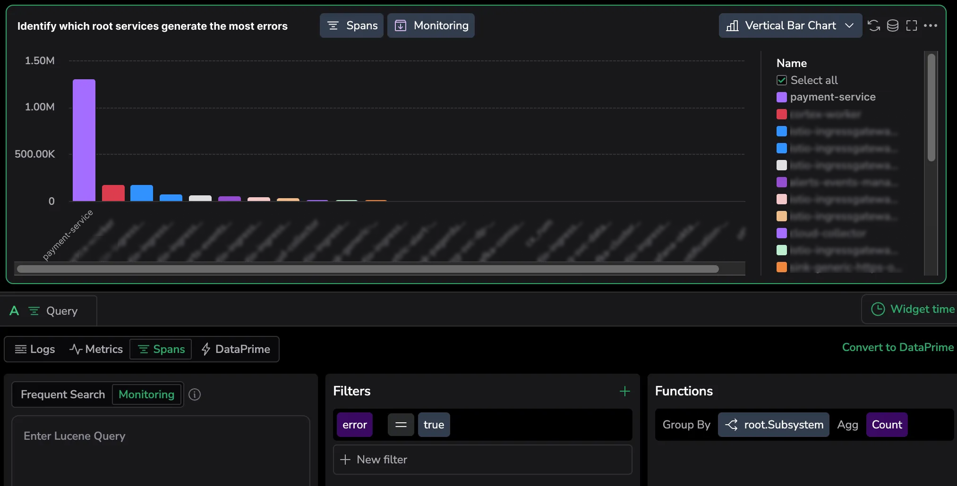The image size is (957, 486).
Task: Open the data source database icon
Action: click(x=893, y=25)
